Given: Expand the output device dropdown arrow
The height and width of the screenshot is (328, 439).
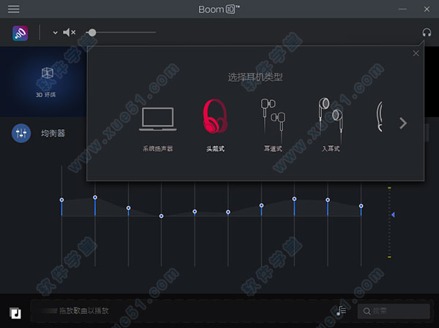Looking at the screenshot, I should [x=55, y=33].
